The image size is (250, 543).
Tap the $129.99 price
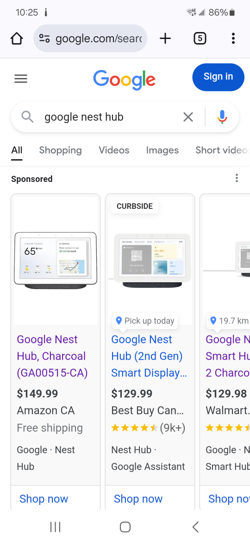[x=132, y=394]
